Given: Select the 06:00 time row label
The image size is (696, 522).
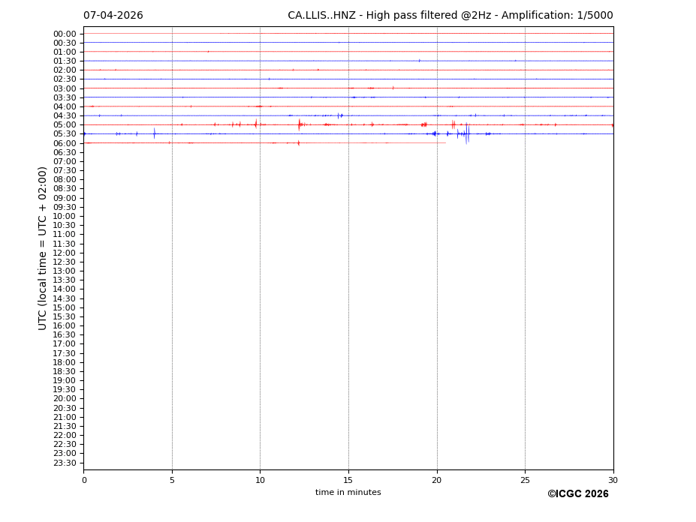Looking at the screenshot, I should [65, 143].
